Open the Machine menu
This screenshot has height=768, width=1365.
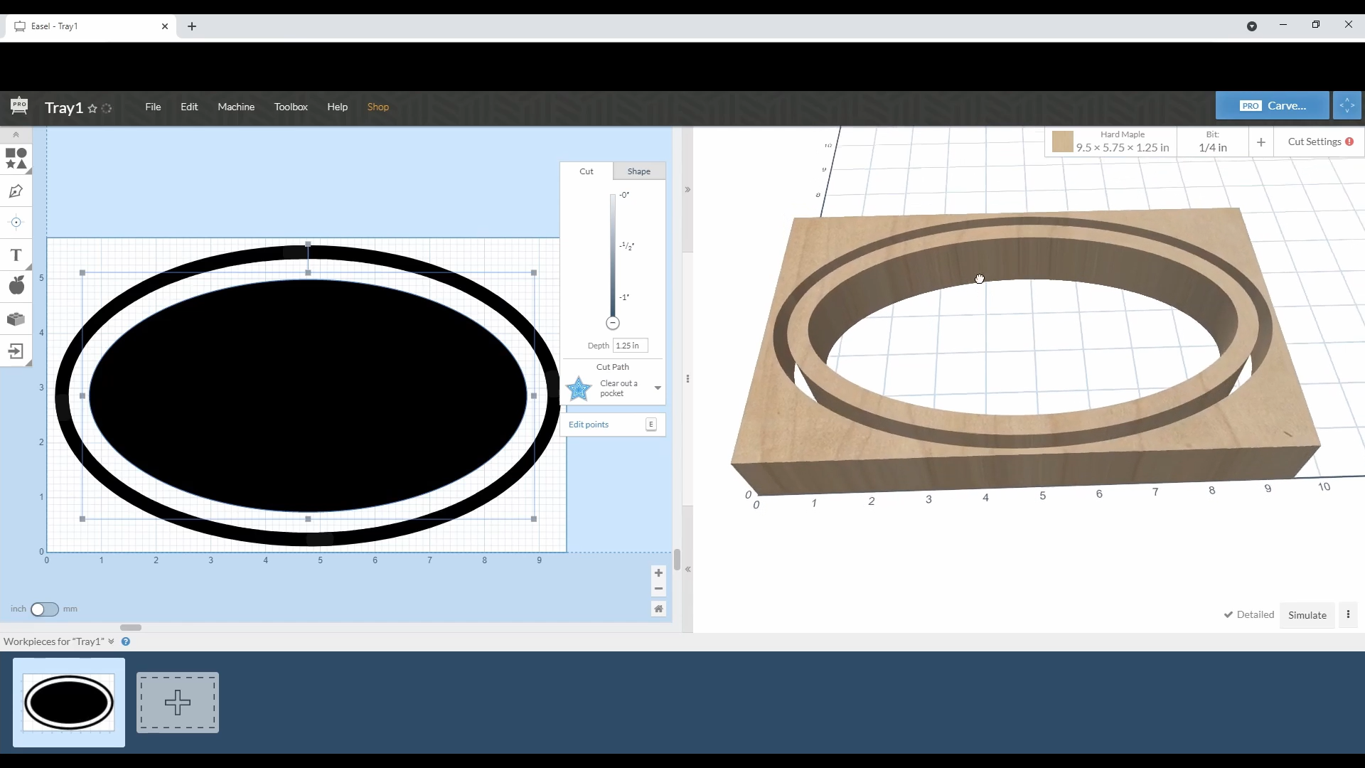click(236, 106)
